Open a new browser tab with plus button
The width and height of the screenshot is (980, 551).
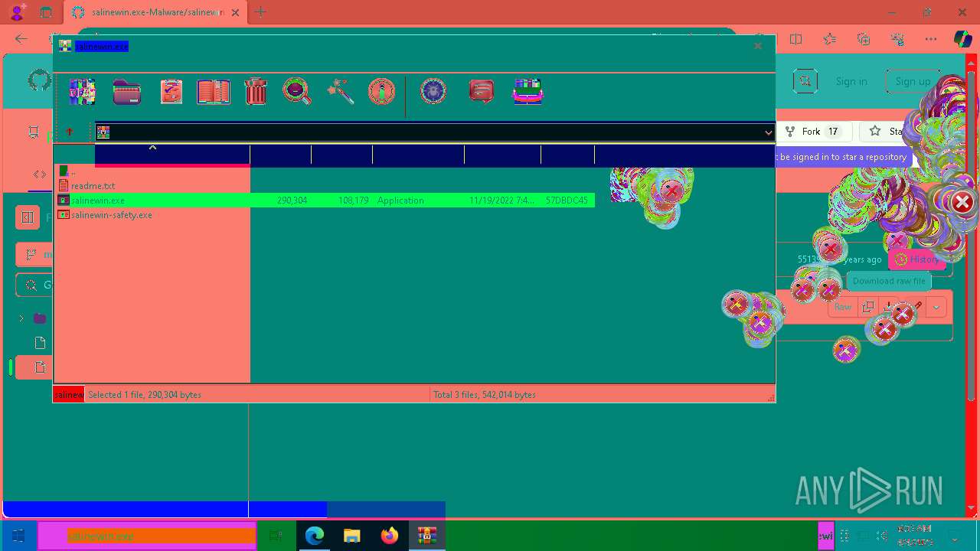[260, 12]
